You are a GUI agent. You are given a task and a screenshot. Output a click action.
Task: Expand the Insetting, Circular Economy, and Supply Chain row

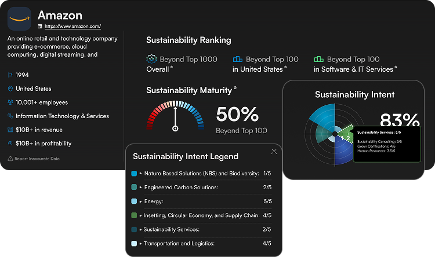[141, 215]
